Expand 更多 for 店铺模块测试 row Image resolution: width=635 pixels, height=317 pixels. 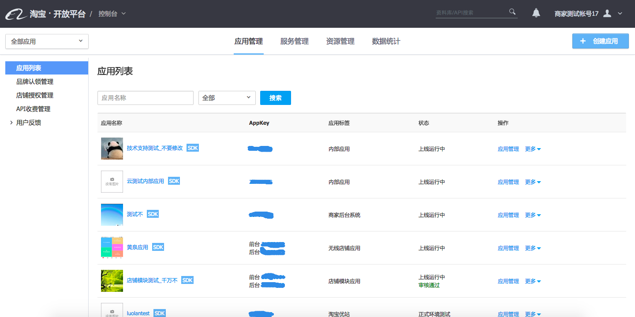point(533,281)
